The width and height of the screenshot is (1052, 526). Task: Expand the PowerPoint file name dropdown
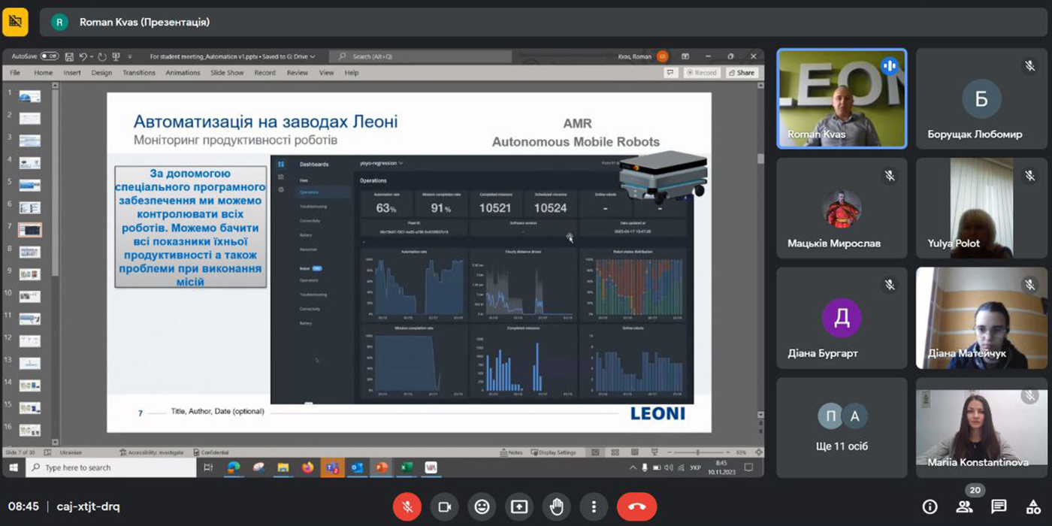click(312, 56)
